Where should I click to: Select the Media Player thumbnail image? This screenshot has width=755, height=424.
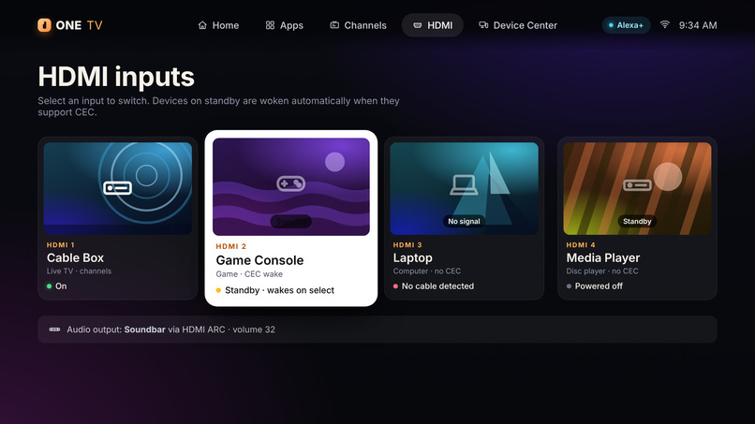637,188
